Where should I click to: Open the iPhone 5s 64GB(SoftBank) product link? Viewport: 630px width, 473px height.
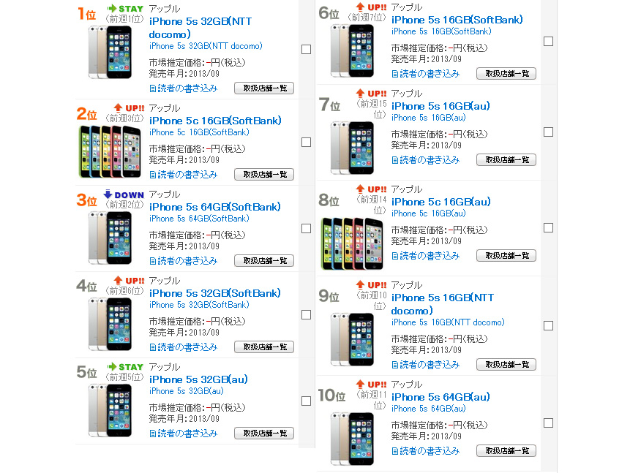coord(215,207)
